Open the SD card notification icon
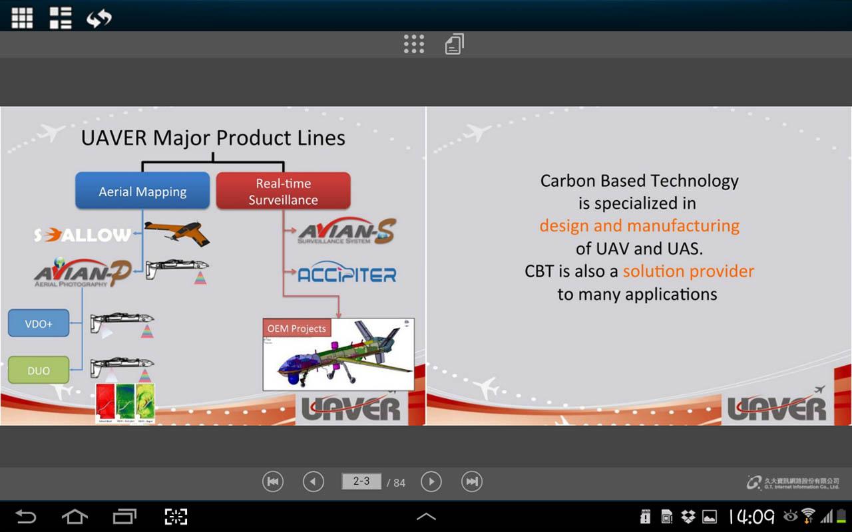Screen dimensions: 852x532 point(645,516)
